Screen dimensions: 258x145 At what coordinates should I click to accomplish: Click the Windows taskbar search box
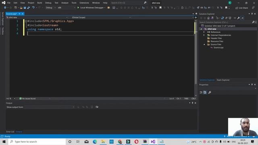click(x=37, y=141)
